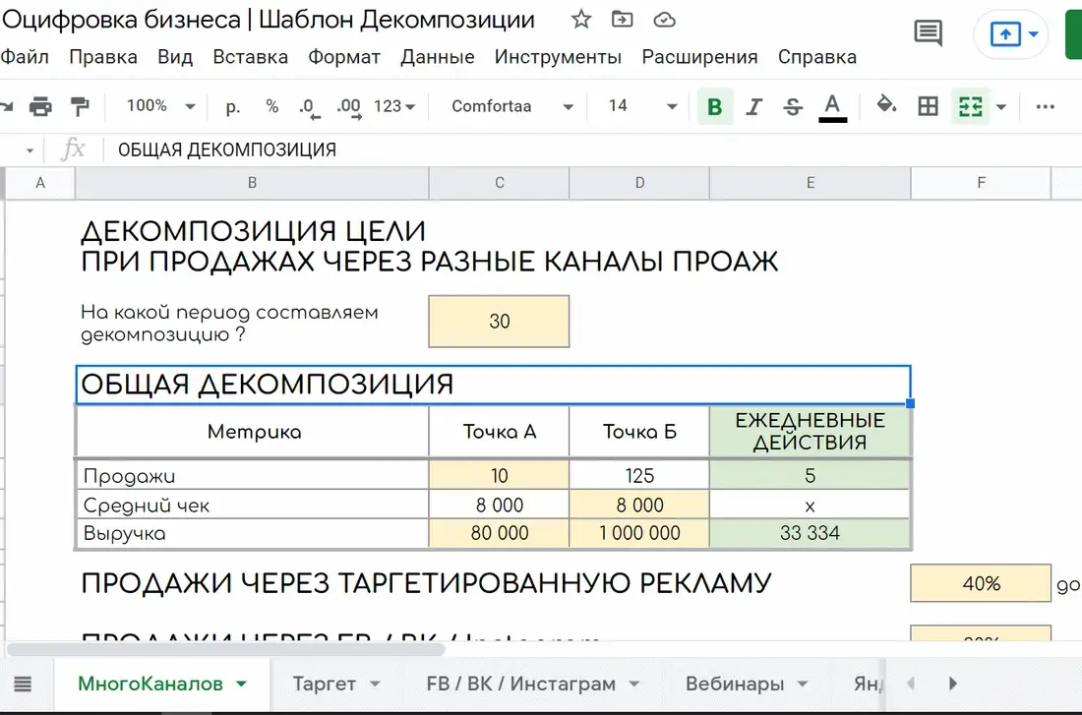Click daily actions cell 33 334

[x=810, y=533]
